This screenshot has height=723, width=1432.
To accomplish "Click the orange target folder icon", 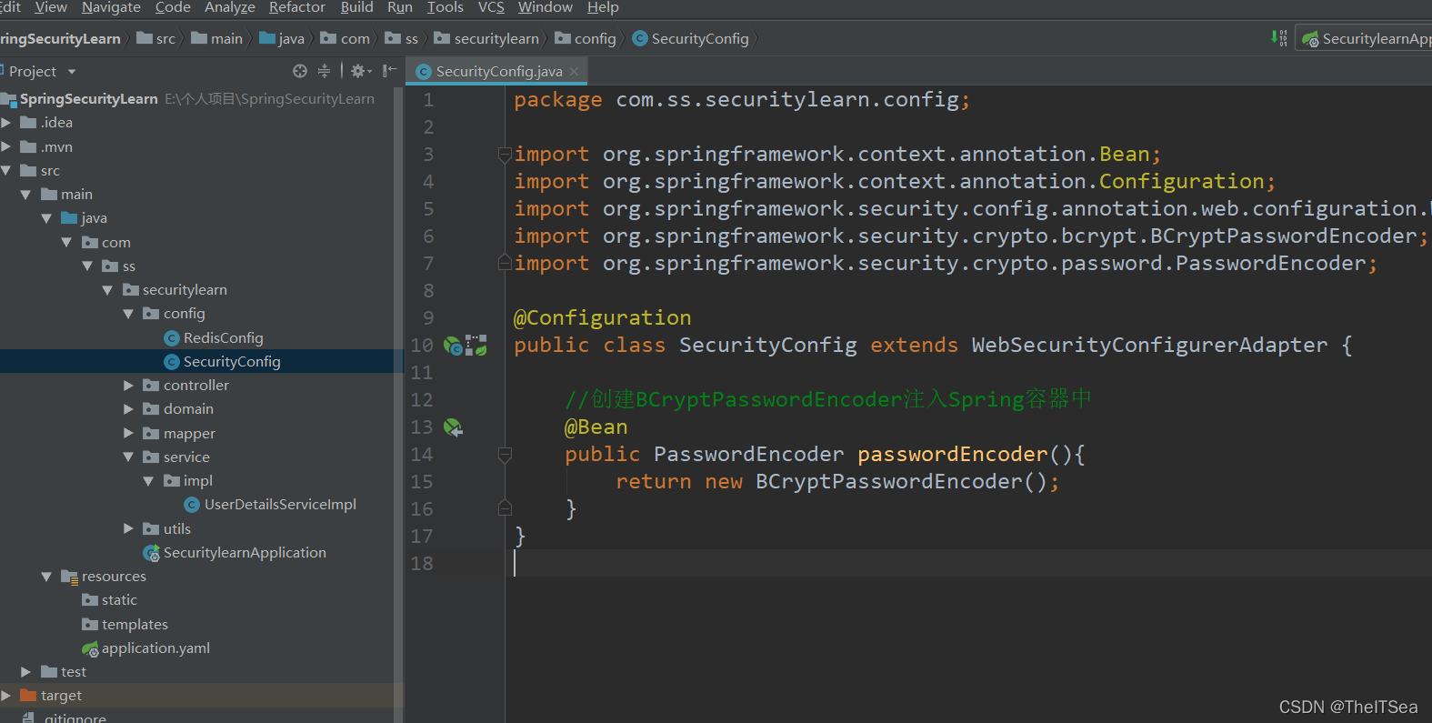I will pos(28,696).
